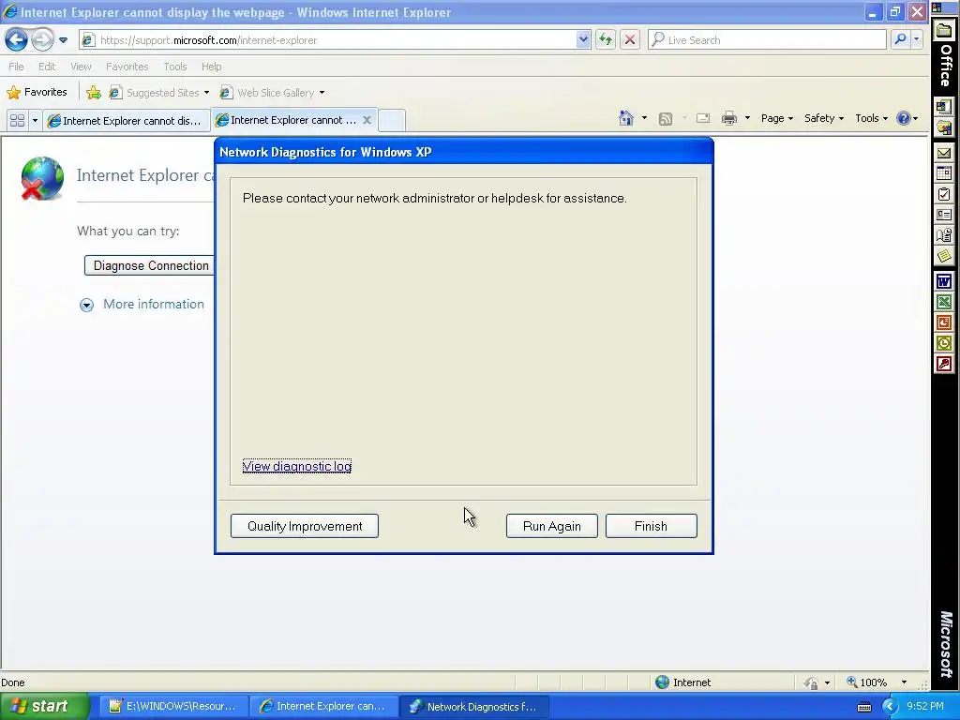Open the Tools menu in menu bar
This screenshot has height=720, width=960.
175,67
